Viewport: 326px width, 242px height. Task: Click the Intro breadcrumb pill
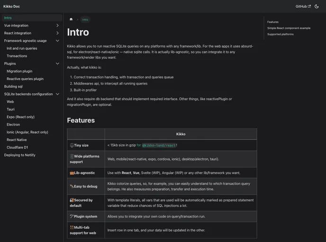(85, 19)
